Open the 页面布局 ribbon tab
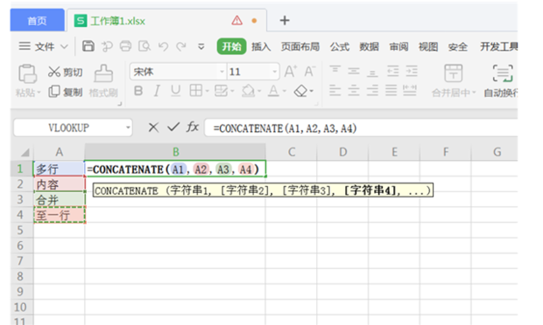 [x=300, y=46]
